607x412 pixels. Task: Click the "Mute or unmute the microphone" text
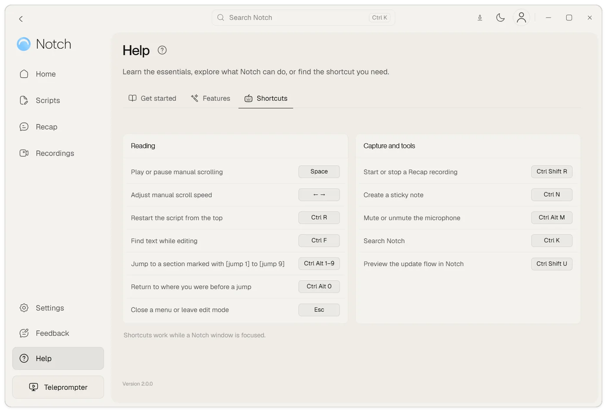point(412,218)
